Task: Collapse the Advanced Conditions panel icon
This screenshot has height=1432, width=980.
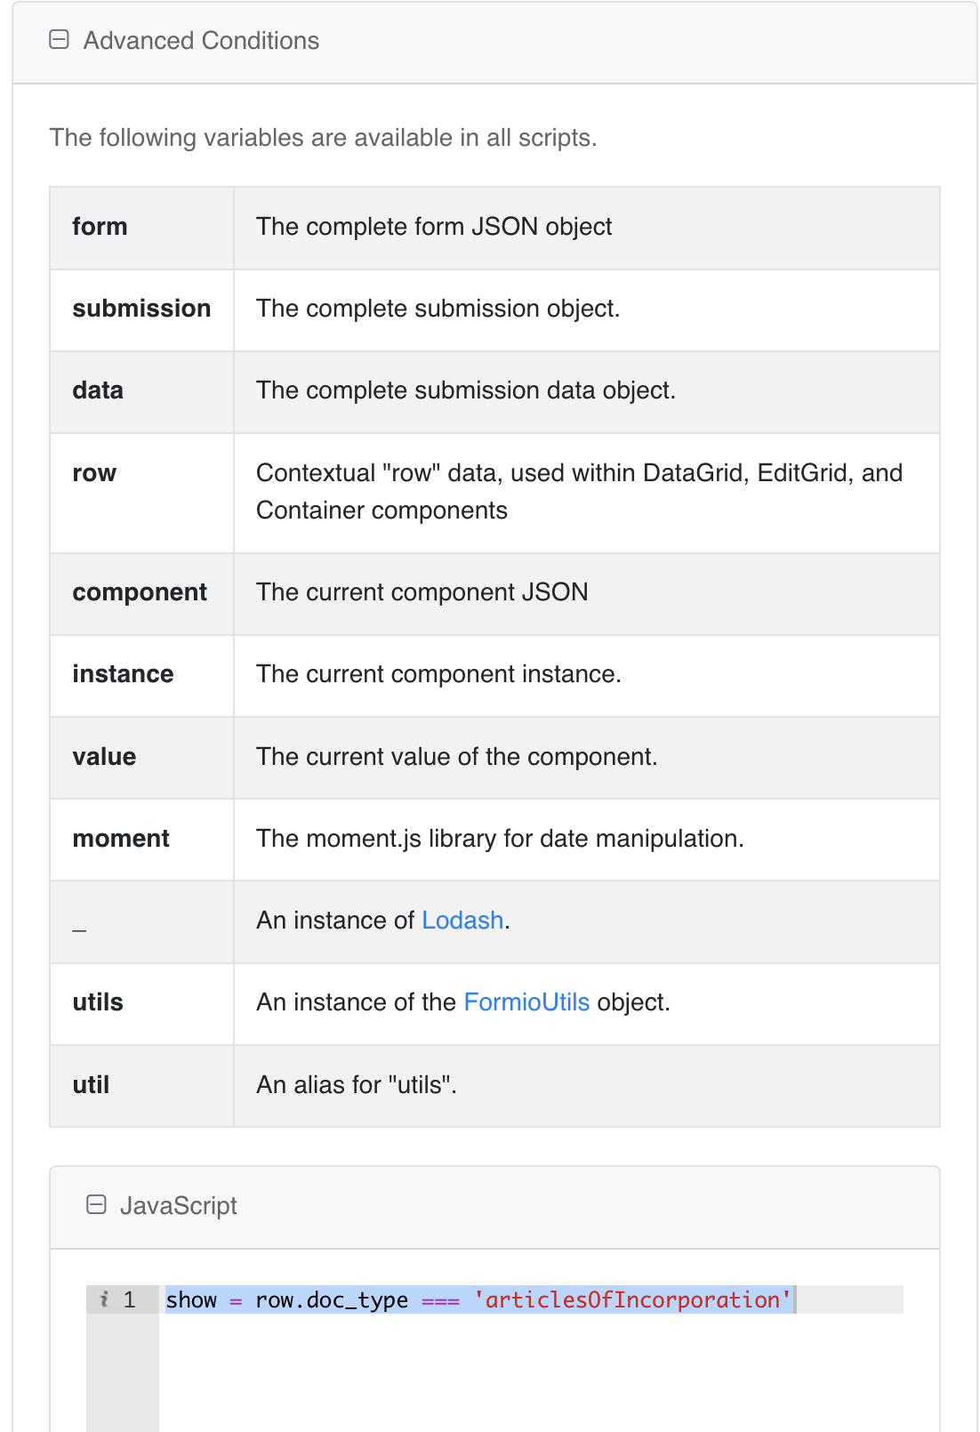Action: 59,40
